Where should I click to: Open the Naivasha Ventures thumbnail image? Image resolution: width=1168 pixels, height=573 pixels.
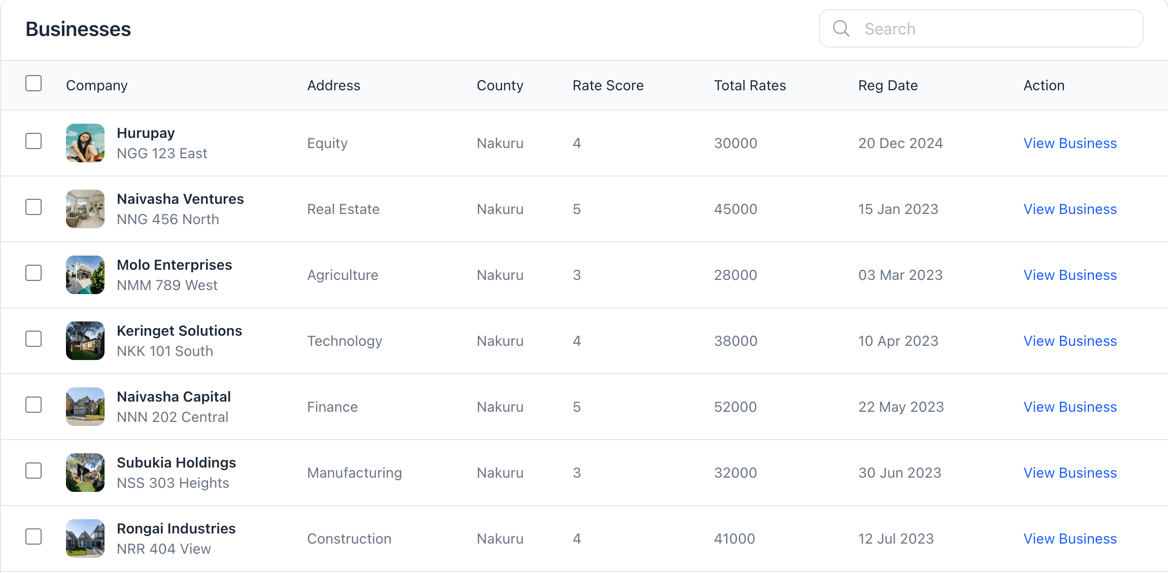pyautogui.click(x=85, y=209)
